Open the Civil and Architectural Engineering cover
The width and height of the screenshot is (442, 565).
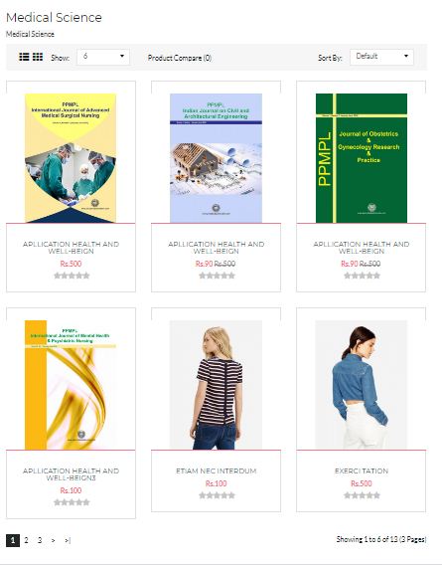coord(216,158)
